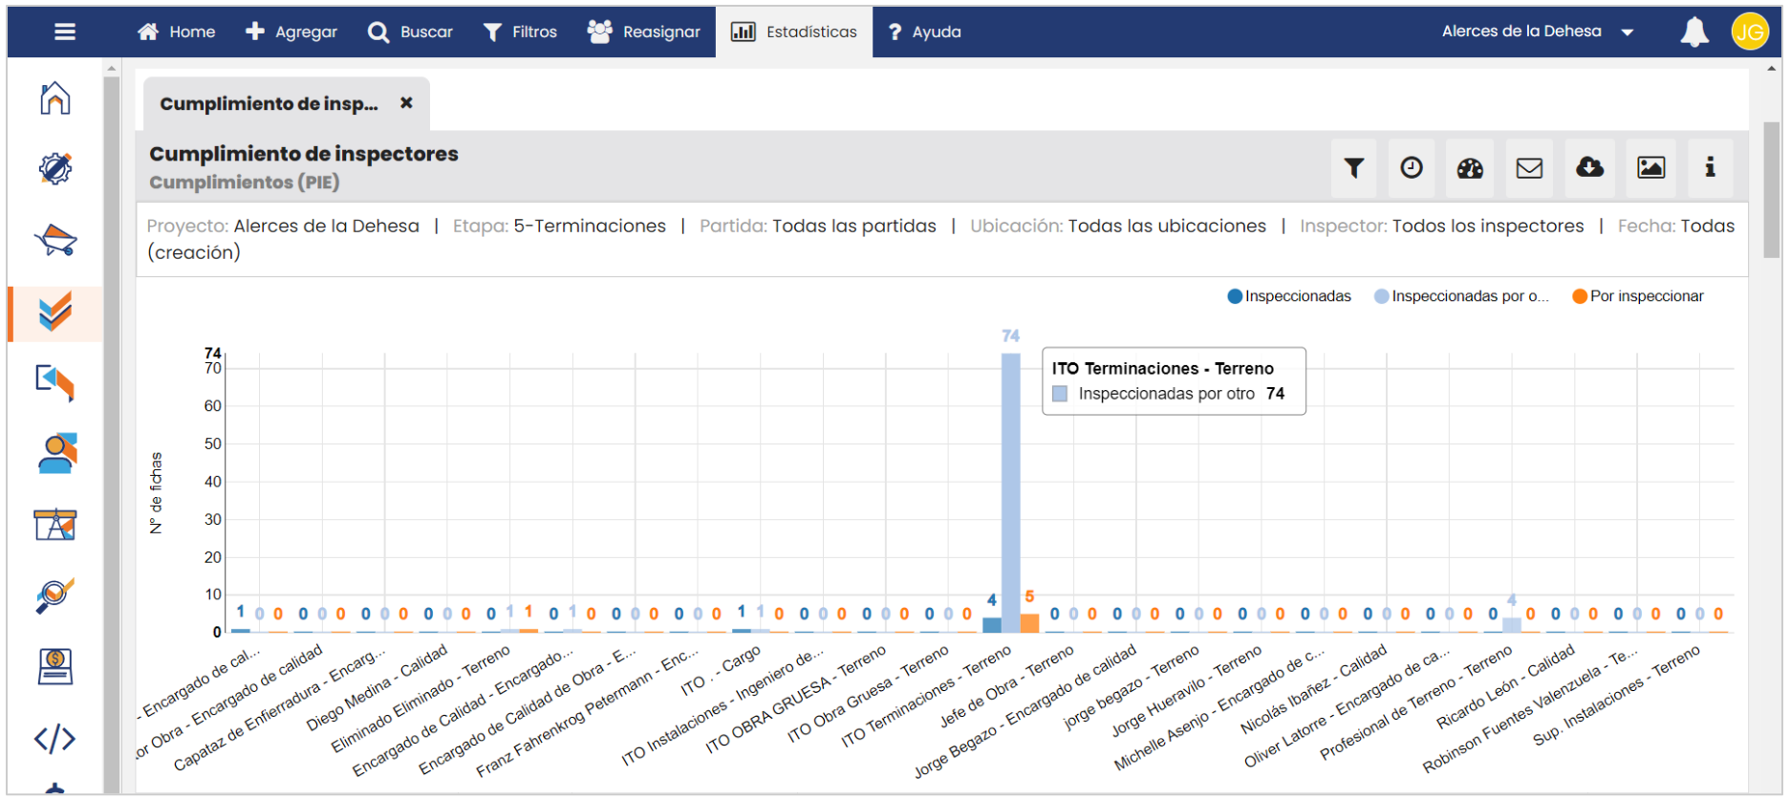Toggle Inspeccionadas por otro legend entry
The width and height of the screenshot is (1790, 800).
click(x=1460, y=296)
